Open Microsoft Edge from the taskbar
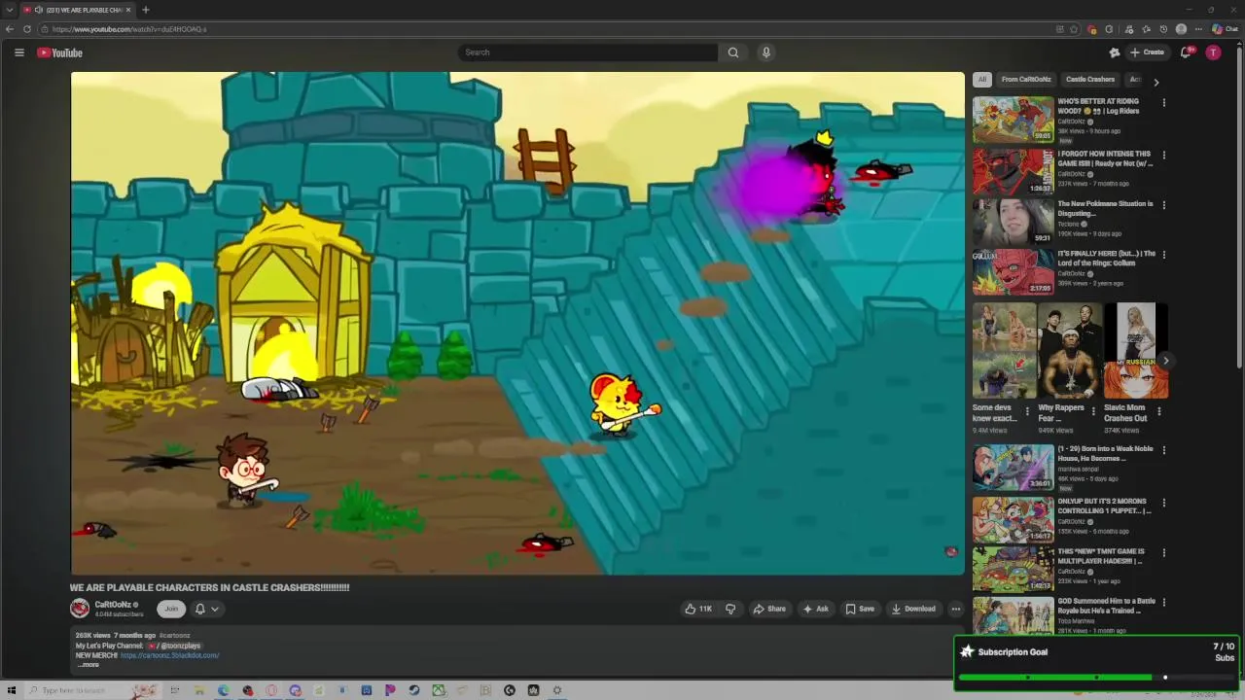 (x=224, y=690)
